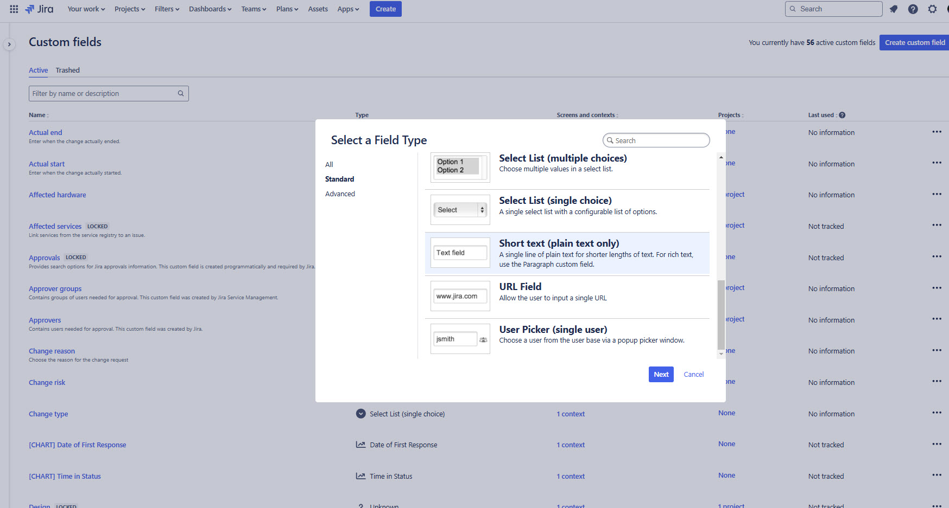Expand the sidebar with the chevron button

click(9, 44)
